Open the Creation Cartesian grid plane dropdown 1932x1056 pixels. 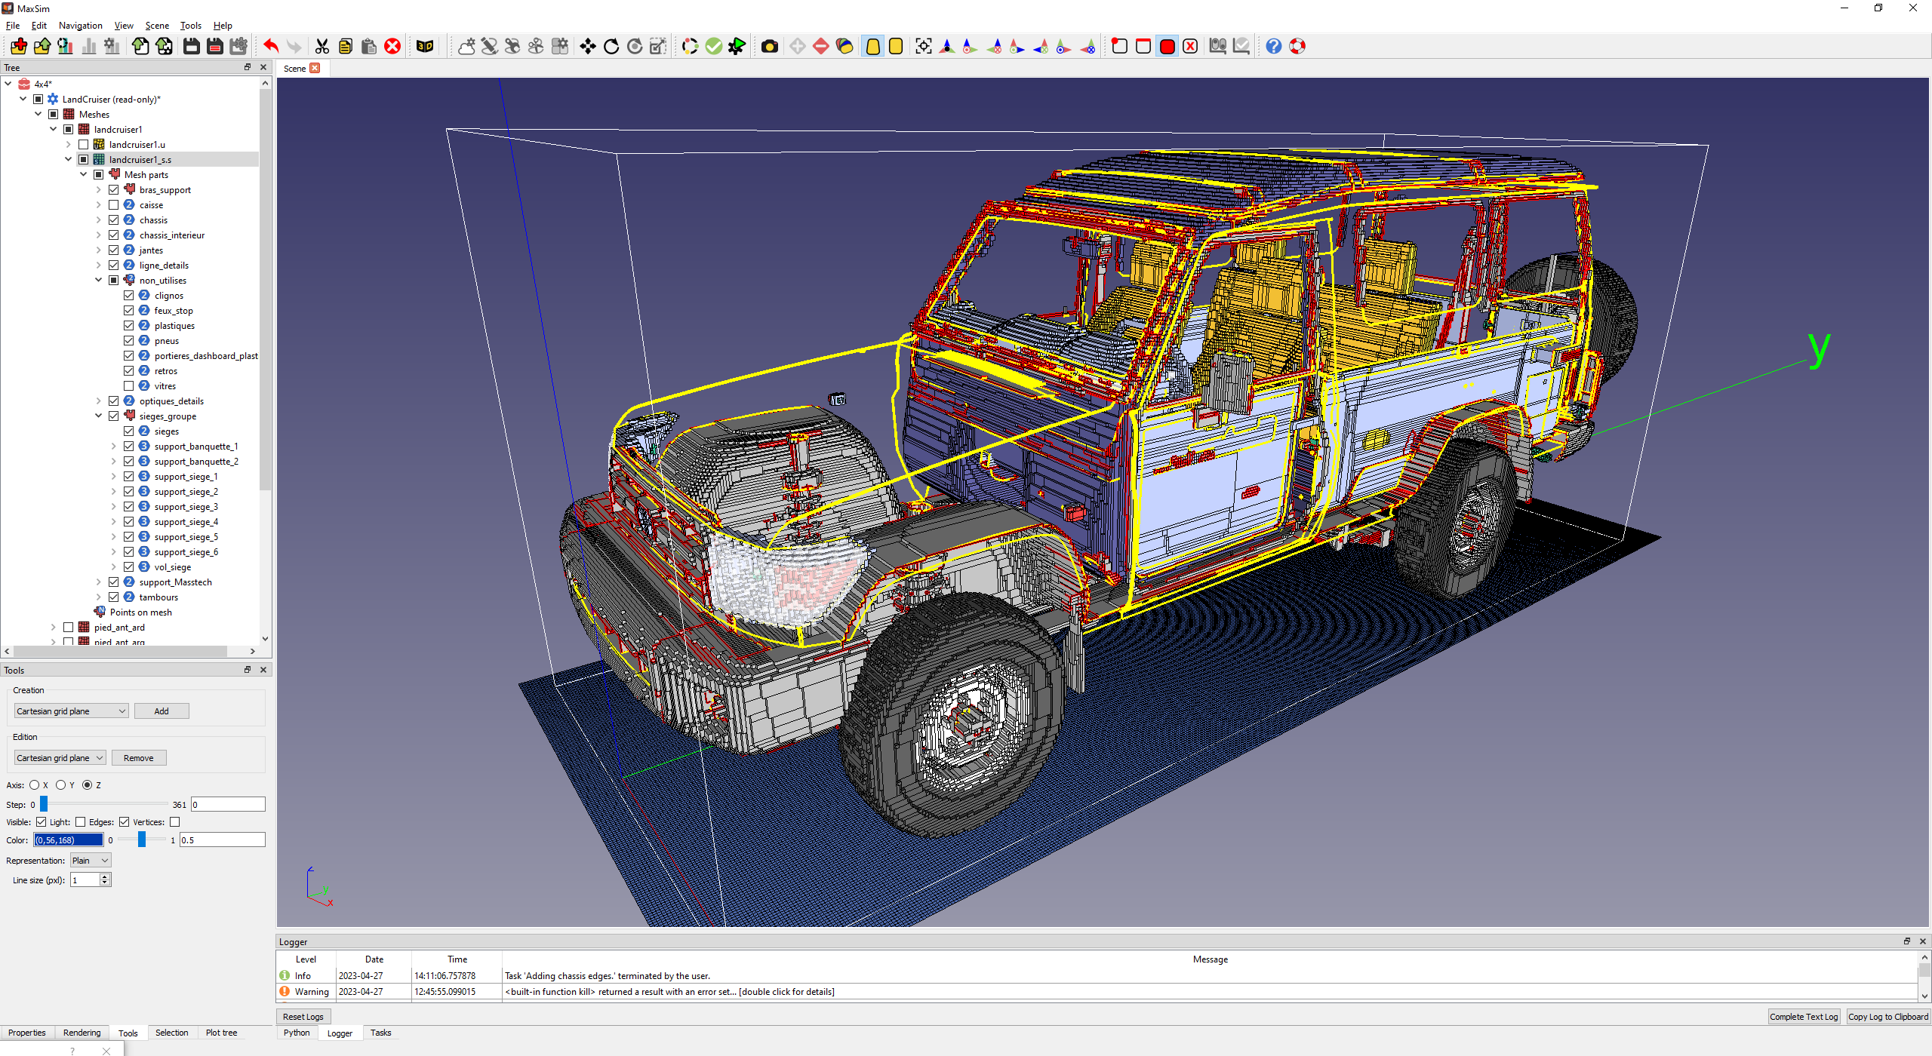click(71, 711)
